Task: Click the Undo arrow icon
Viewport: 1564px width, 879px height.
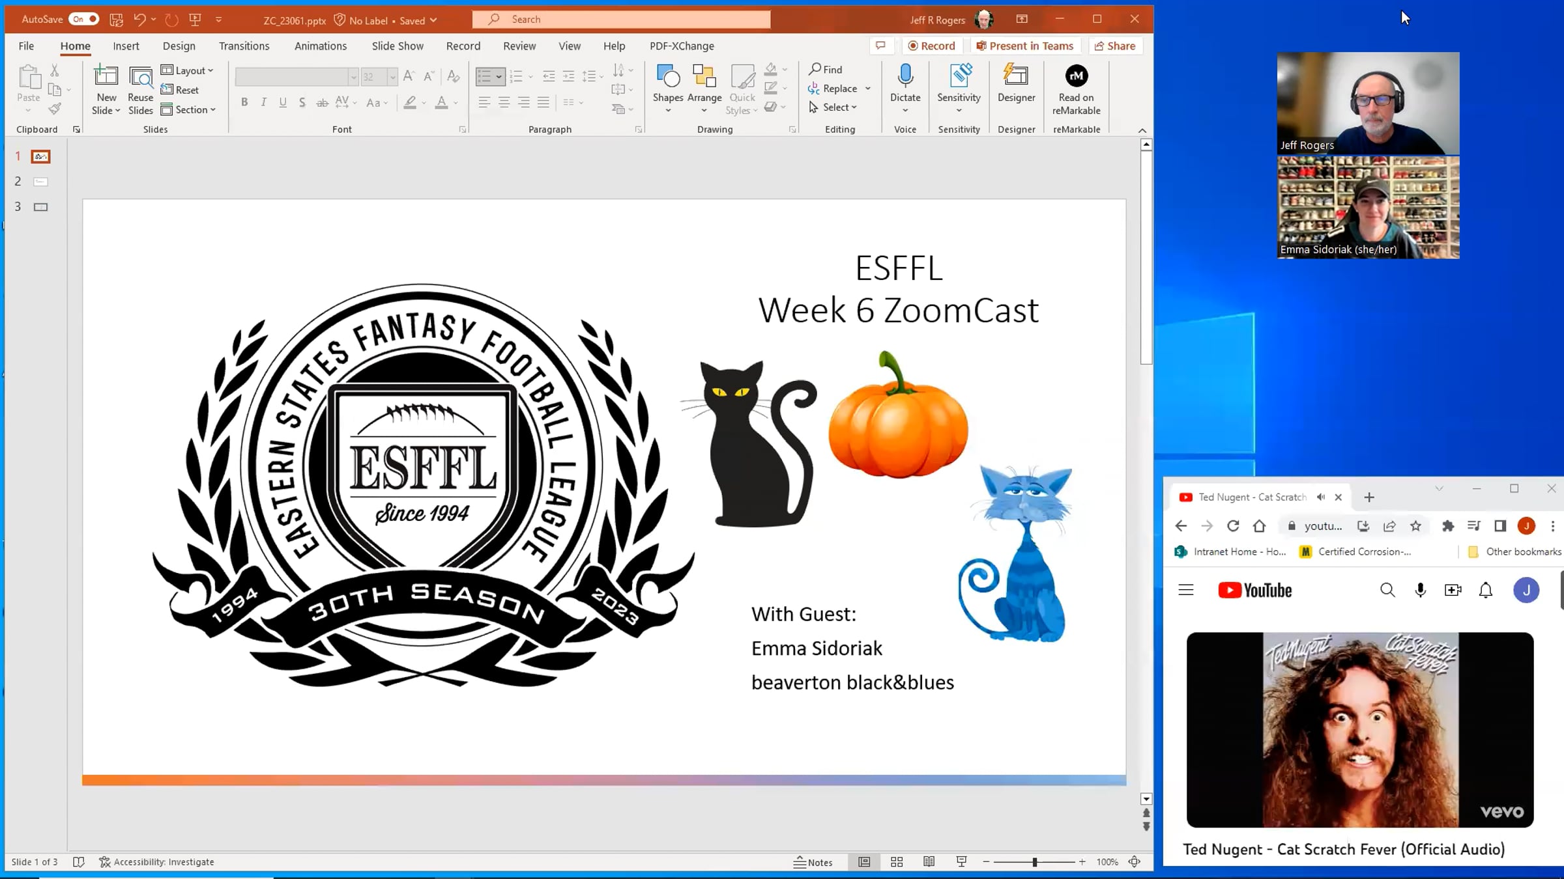Action: 139,20
